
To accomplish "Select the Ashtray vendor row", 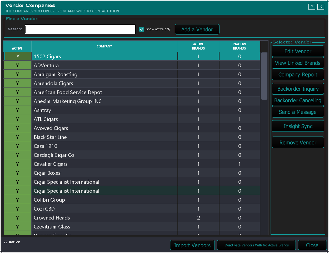I will tap(132, 110).
